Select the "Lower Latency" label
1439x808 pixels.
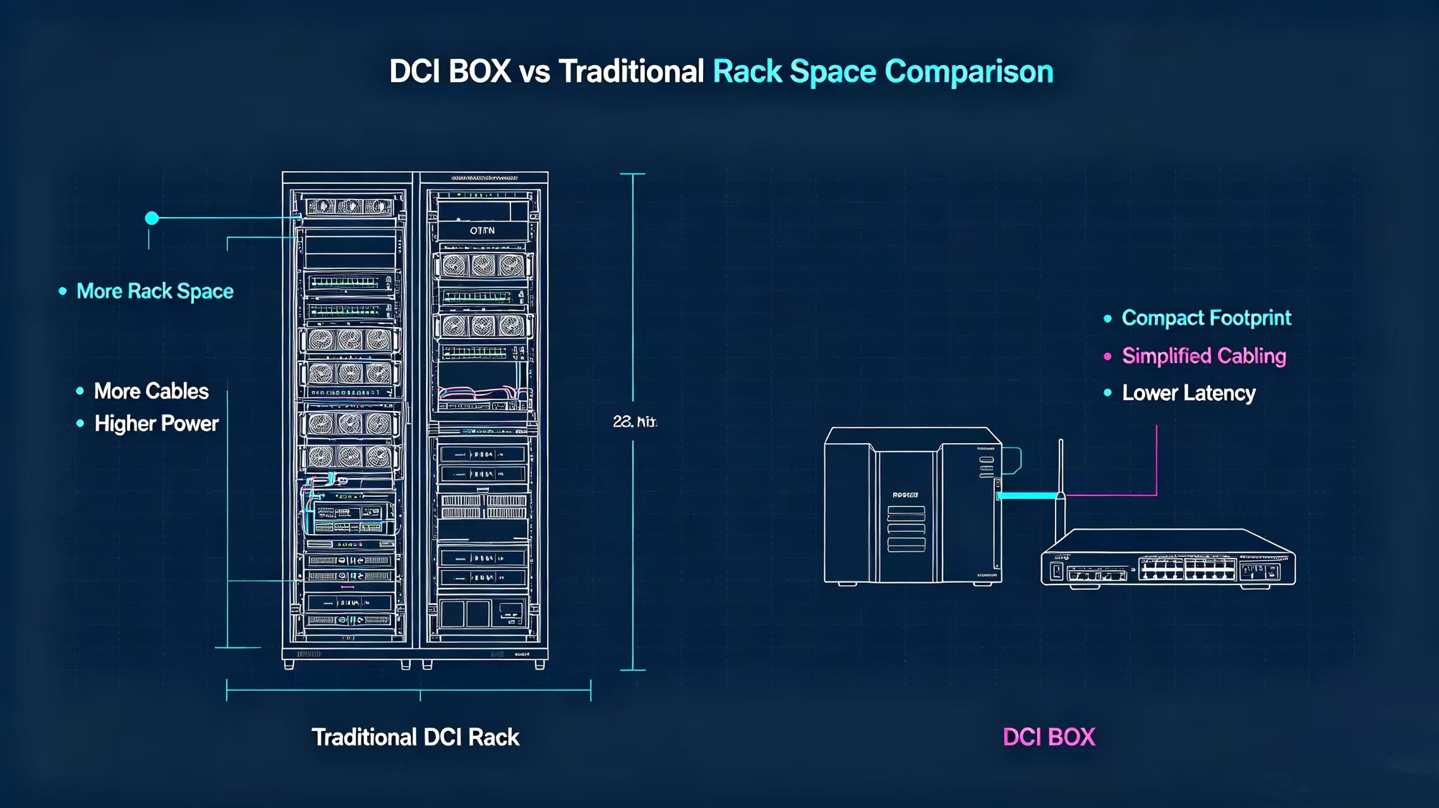click(1189, 393)
